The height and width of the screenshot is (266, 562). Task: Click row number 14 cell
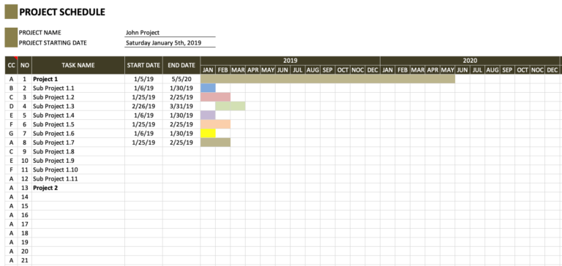pos(25,197)
